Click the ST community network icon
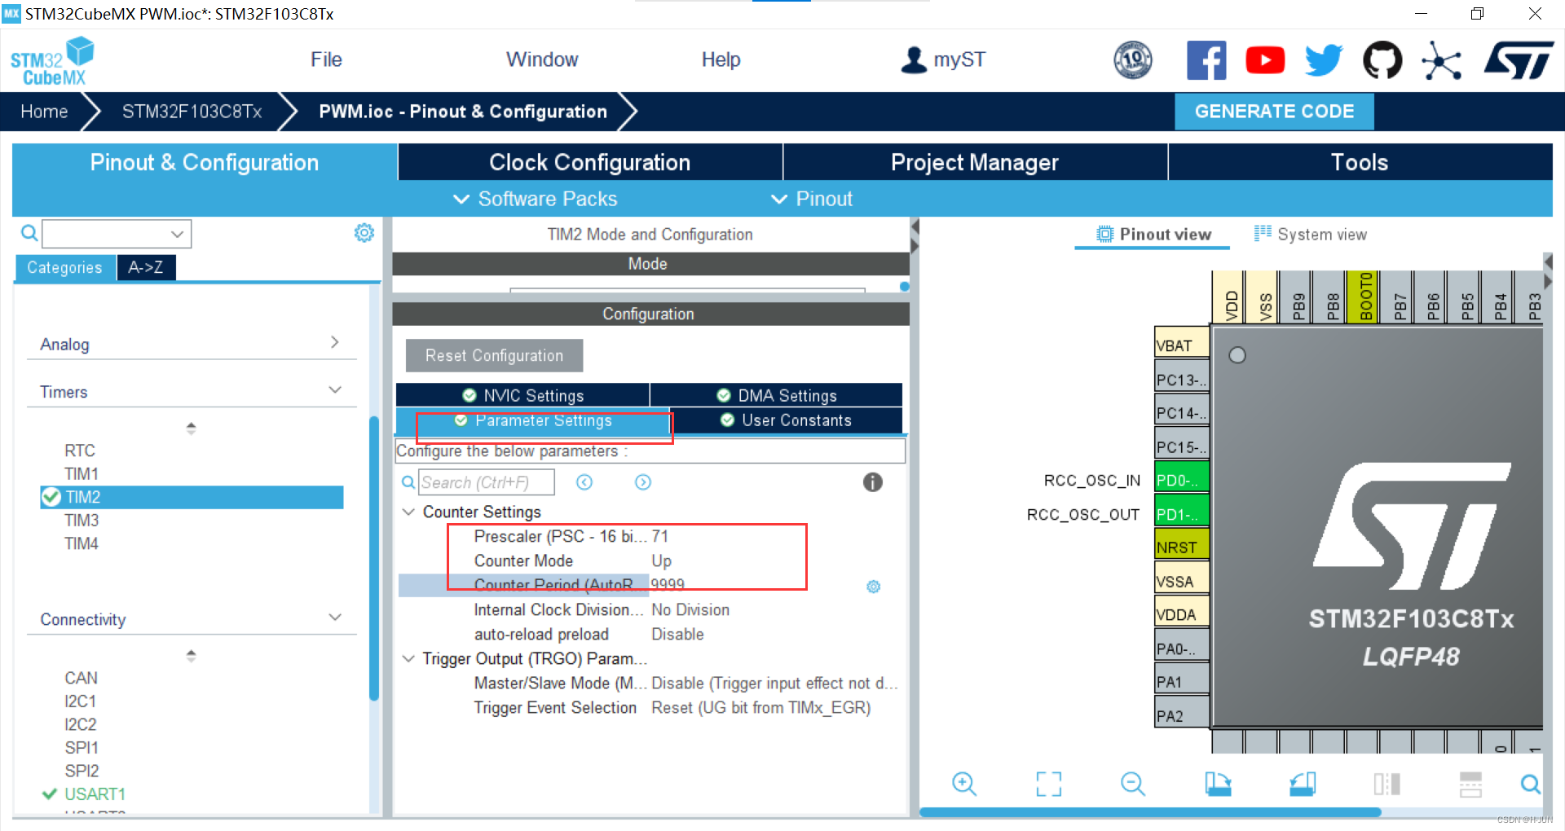 [x=1441, y=60]
